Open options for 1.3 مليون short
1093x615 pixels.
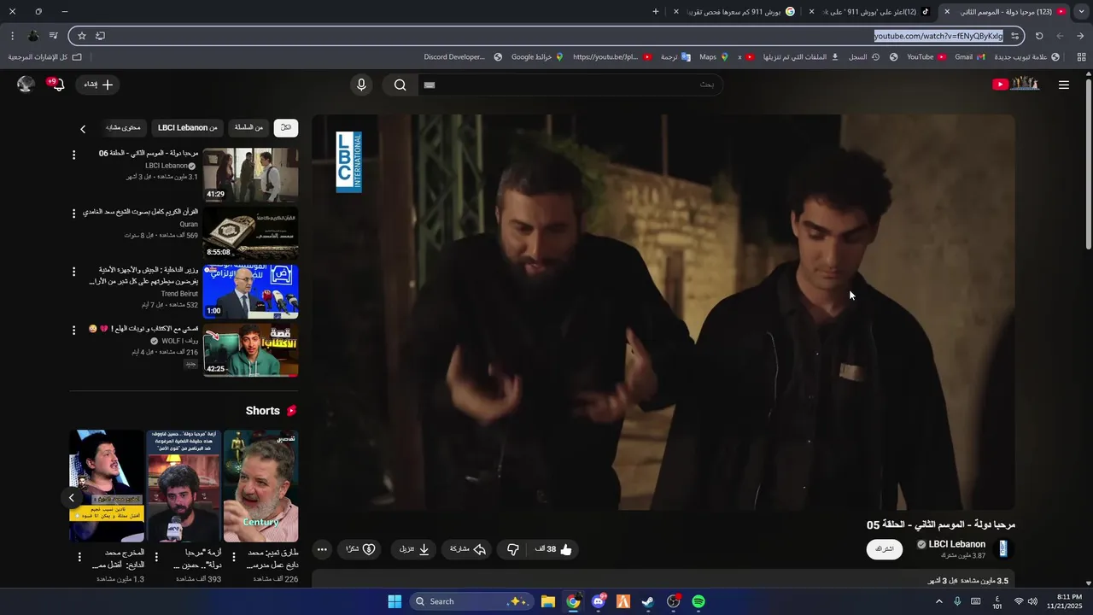(x=79, y=557)
